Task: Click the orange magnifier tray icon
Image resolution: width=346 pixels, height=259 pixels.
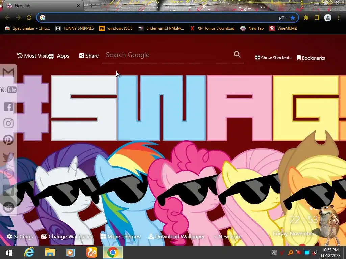Action: coord(291,252)
